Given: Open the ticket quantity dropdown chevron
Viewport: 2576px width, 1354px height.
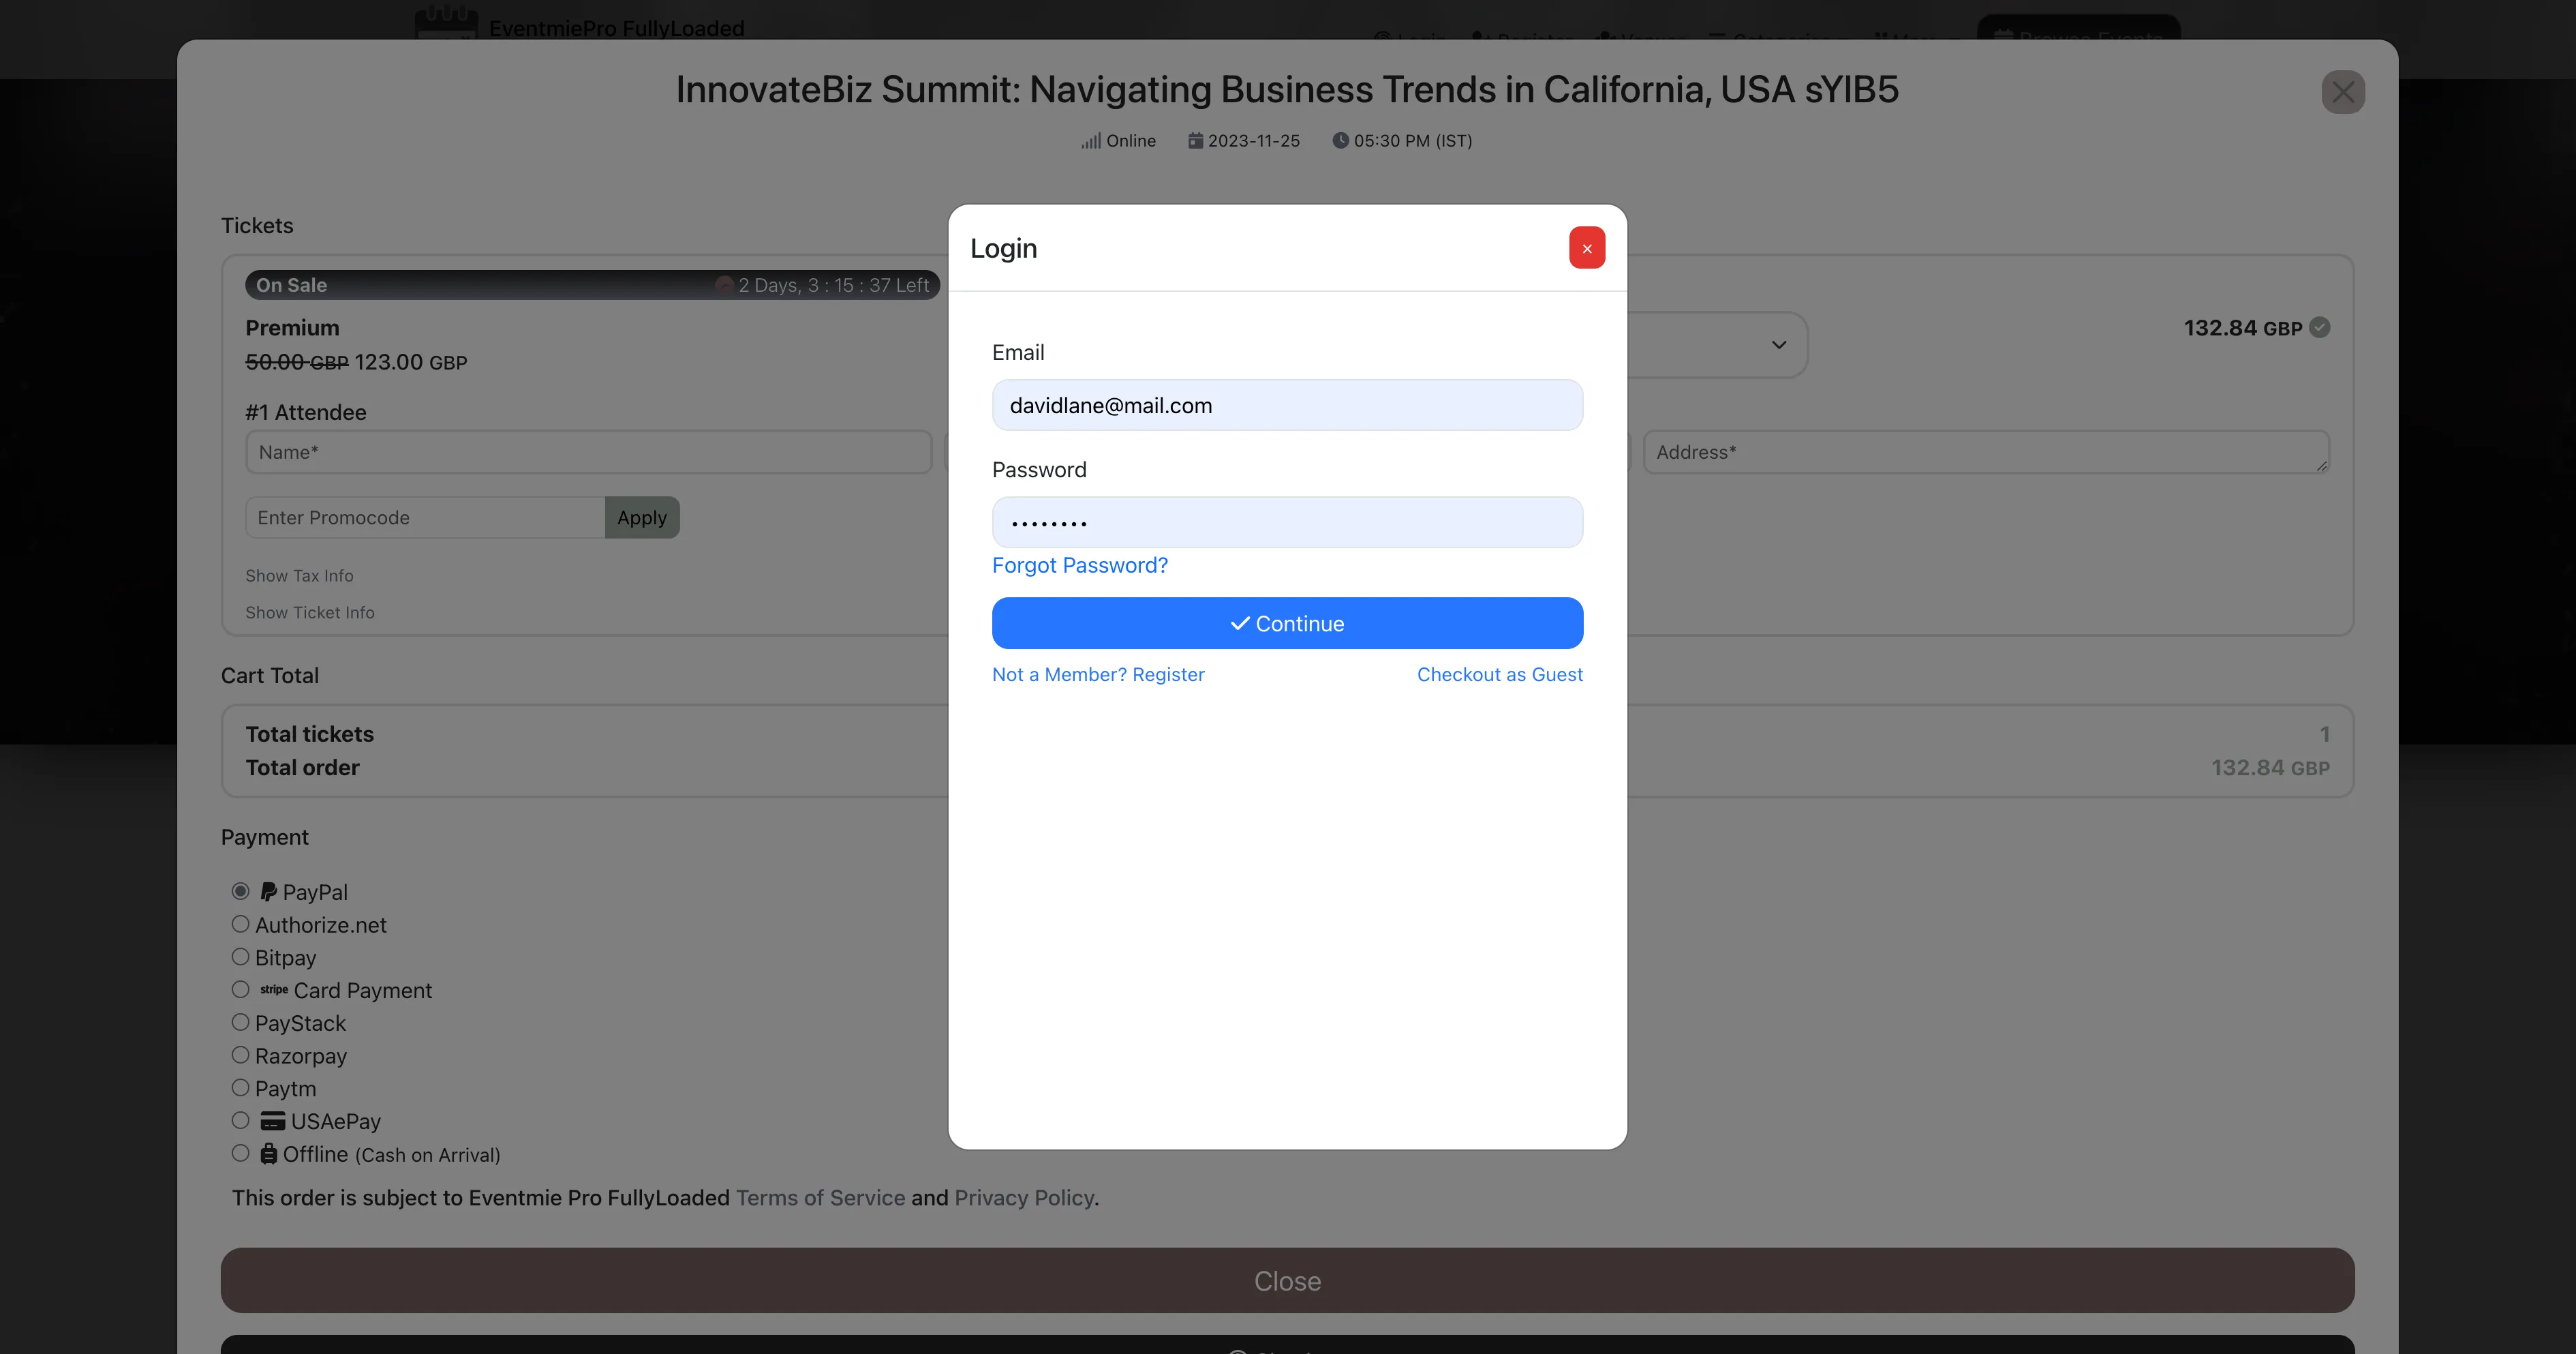Looking at the screenshot, I should pos(1778,345).
